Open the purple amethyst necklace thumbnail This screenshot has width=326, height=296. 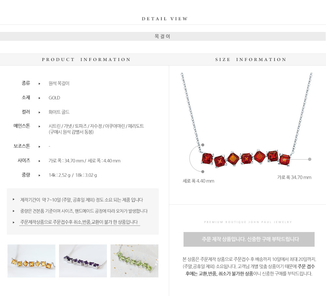(83, 261)
